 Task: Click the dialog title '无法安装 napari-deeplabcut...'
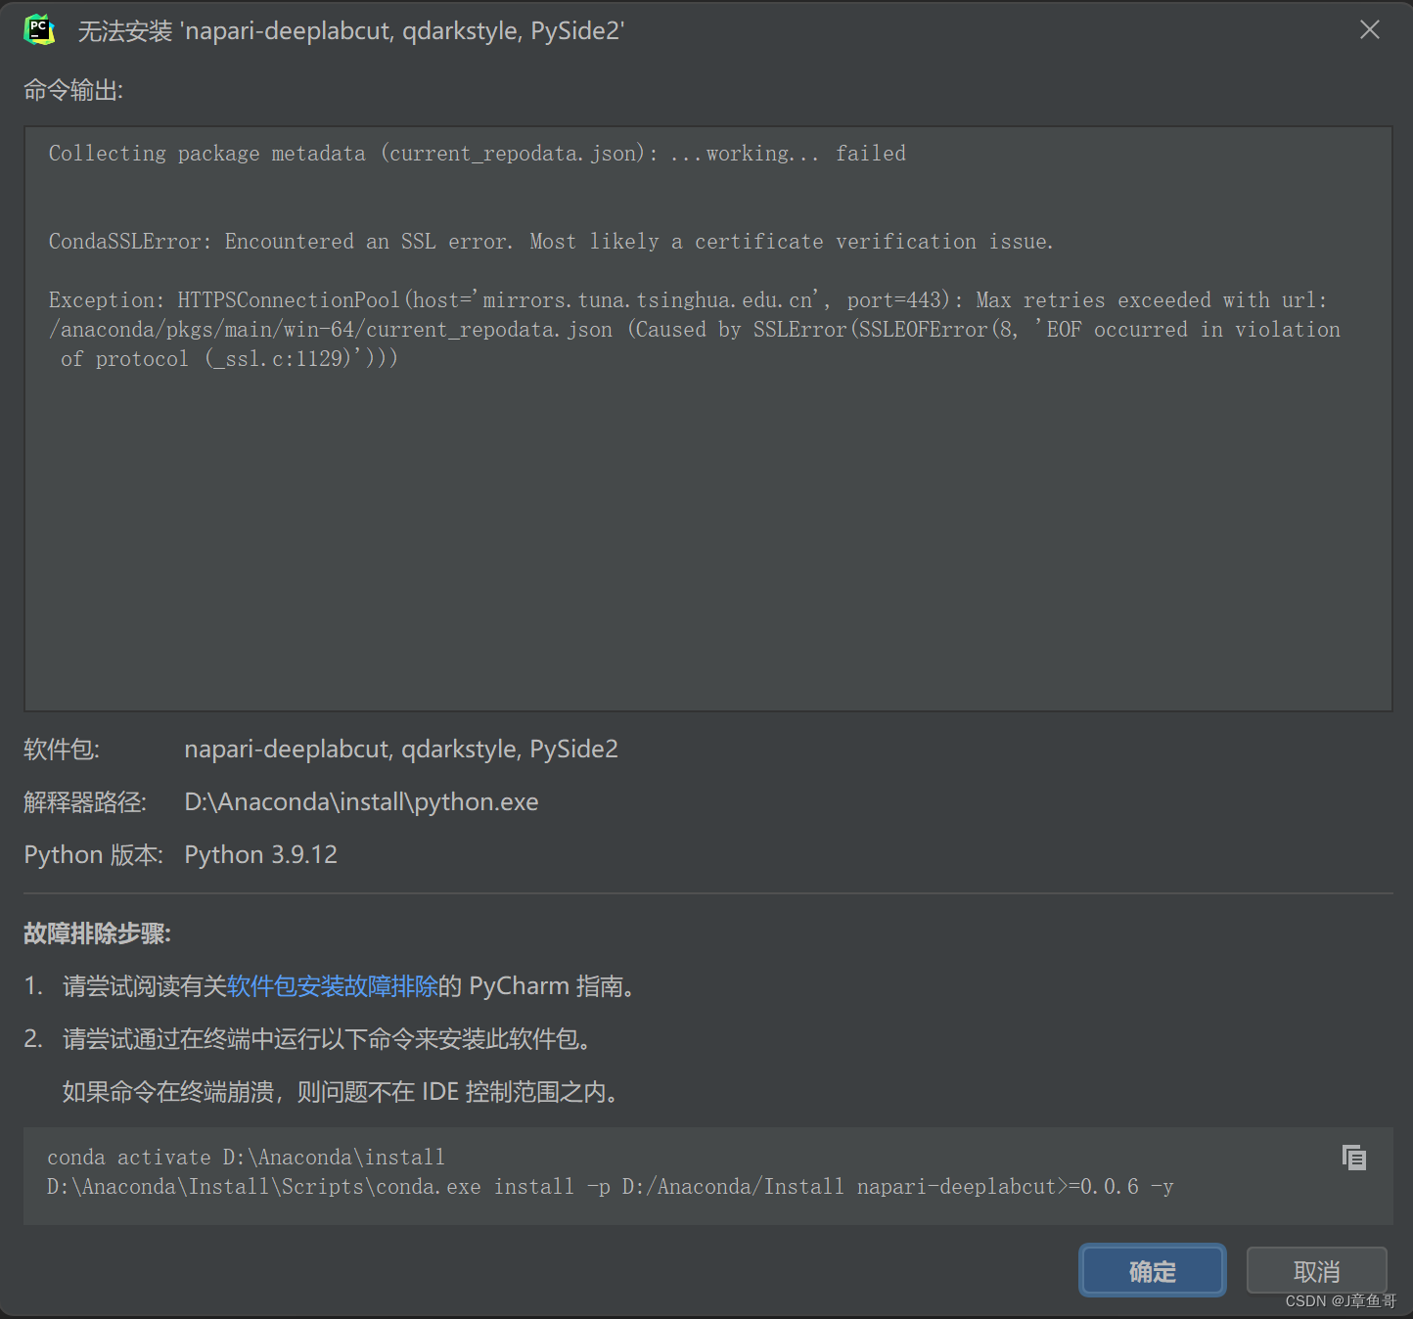coord(350,30)
